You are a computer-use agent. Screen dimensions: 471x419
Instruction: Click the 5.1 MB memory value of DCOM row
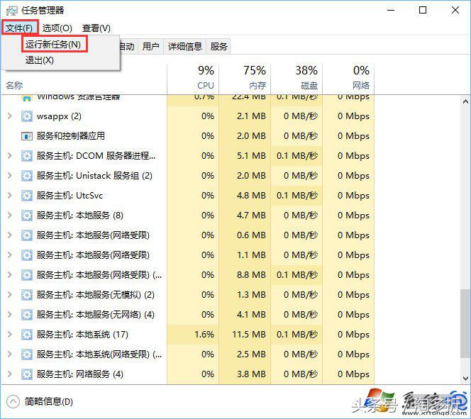(251, 155)
